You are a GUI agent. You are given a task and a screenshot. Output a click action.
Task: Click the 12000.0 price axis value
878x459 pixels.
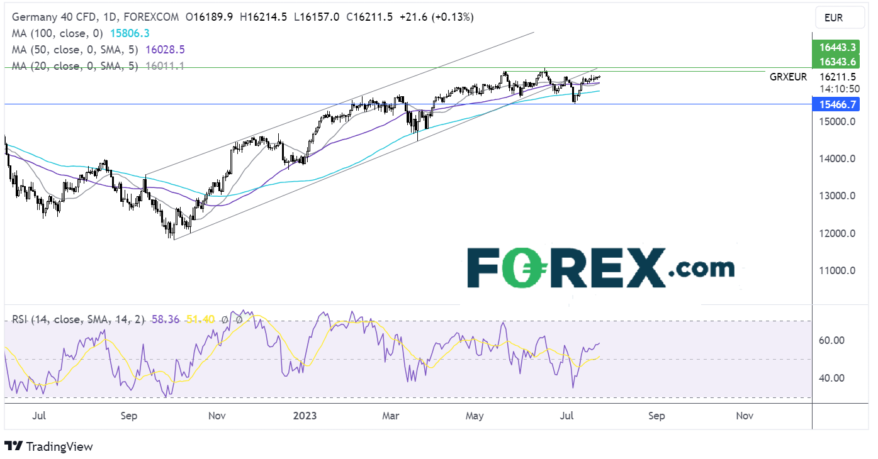[838, 234]
